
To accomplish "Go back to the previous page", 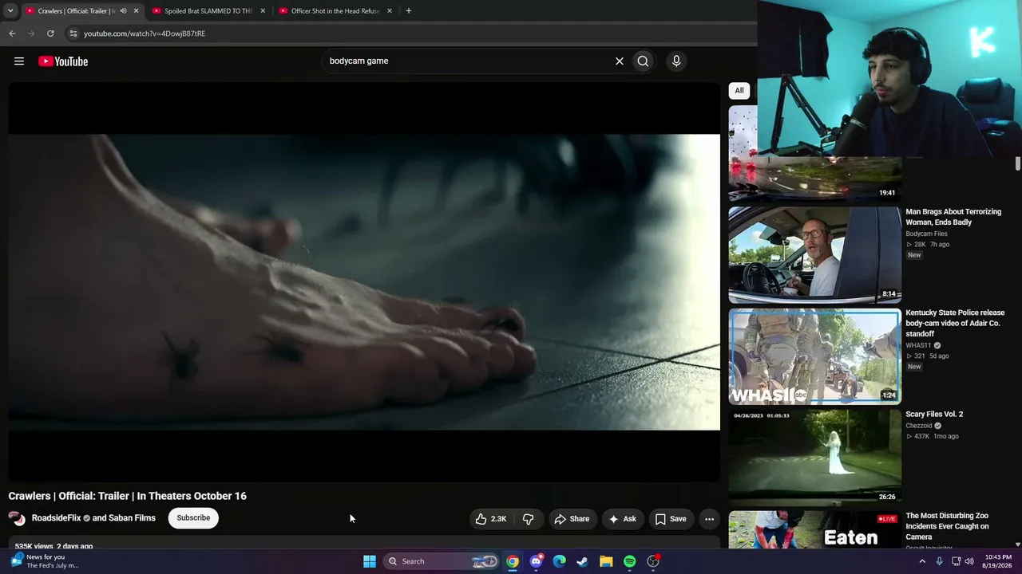I will point(12,33).
